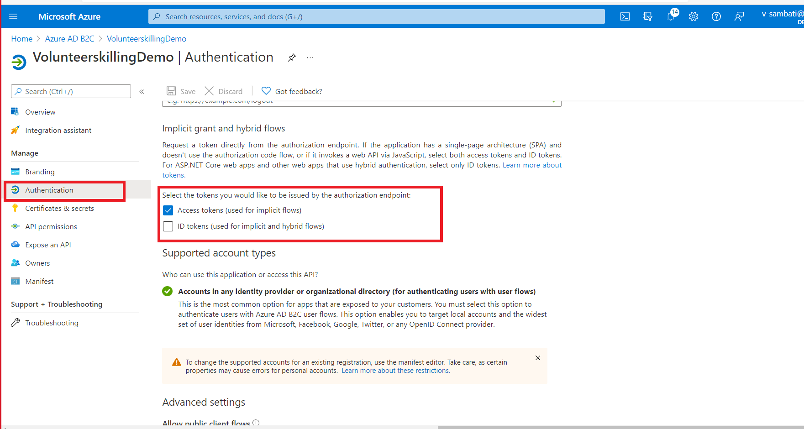Click the top search resources, services, docs bar
The height and width of the screenshot is (429, 804).
click(x=377, y=16)
